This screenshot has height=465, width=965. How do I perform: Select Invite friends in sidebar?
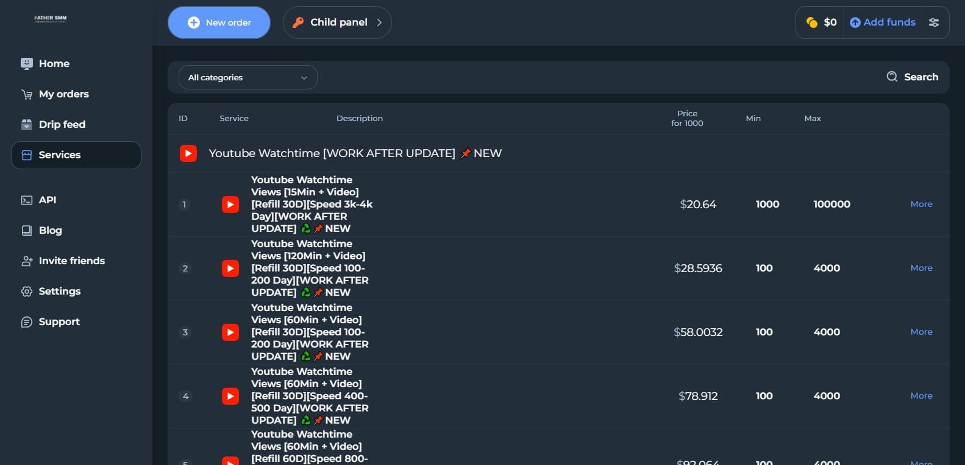point(71,260)
